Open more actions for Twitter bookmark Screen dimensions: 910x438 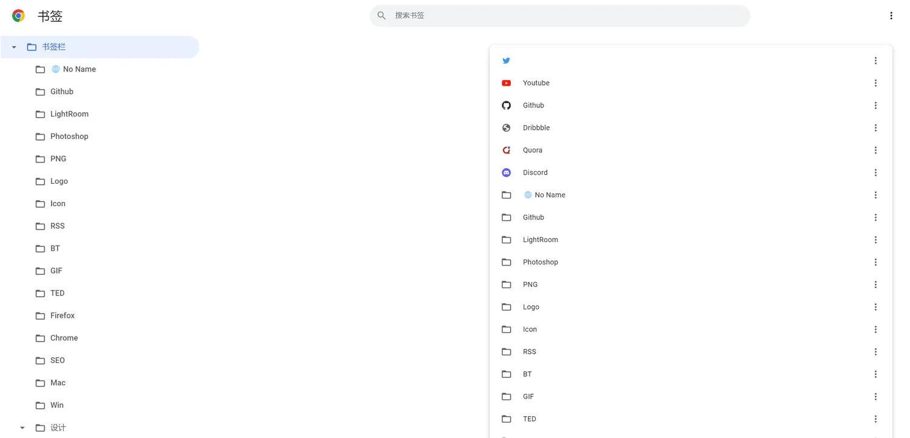tap(875, 61)
